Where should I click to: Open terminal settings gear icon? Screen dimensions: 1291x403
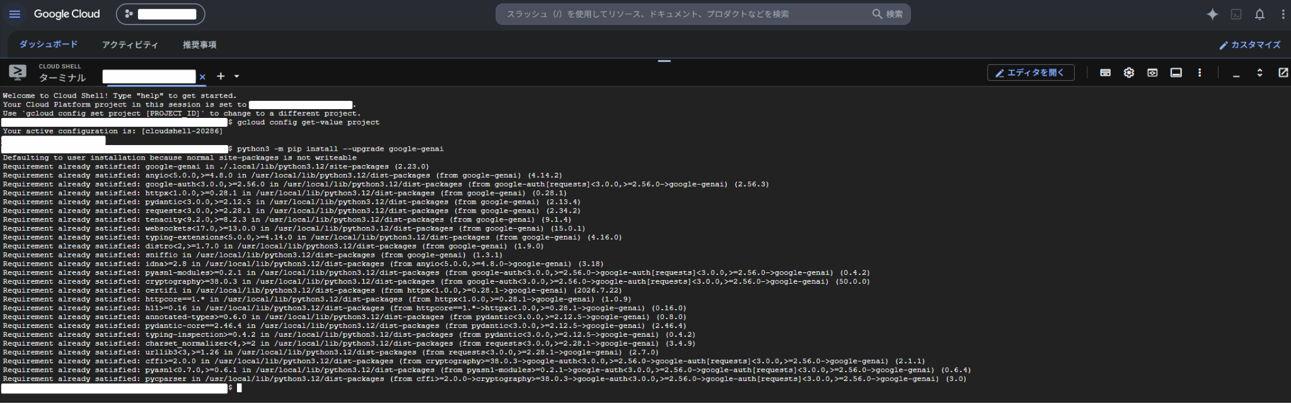1129,73
